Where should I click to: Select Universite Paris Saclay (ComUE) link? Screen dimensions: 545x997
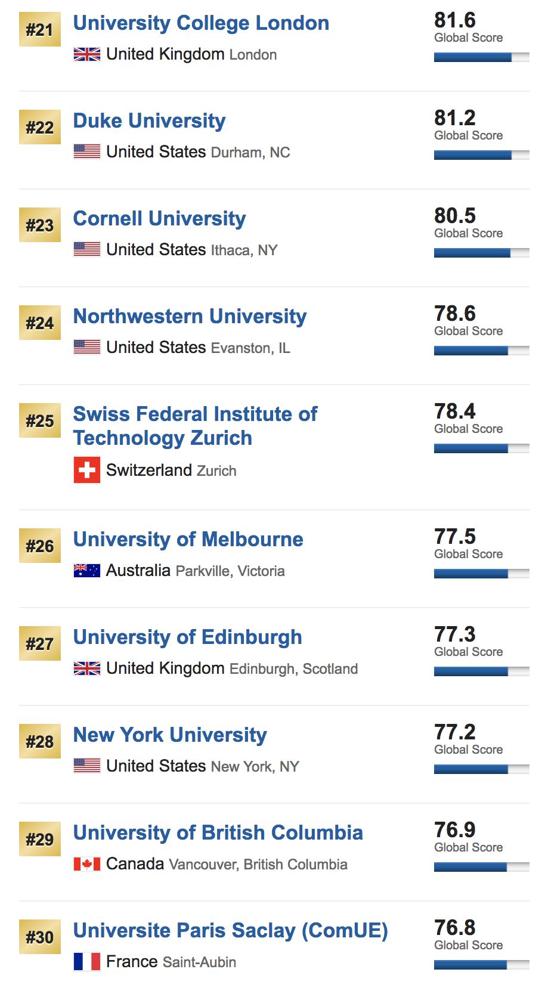tap(230, 931)
